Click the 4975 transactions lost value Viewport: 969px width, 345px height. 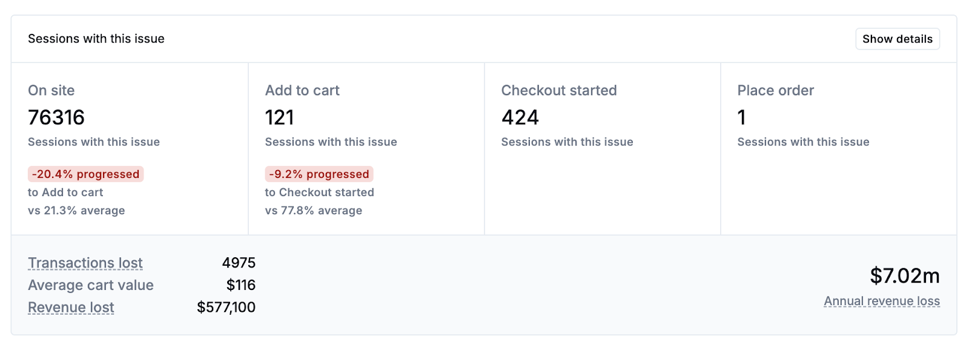[x=239, y=263]
